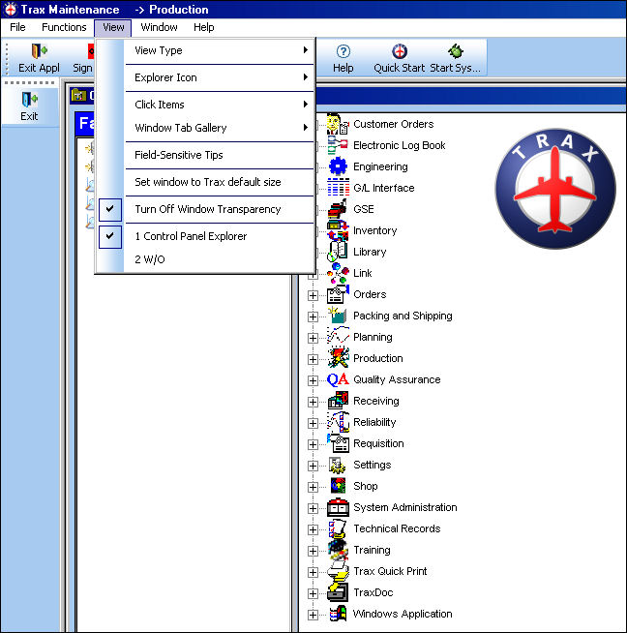Screen dimensions: 627x633
Task: Open the Help menu in menu bar
Action: pyautogui.click(x=204, y=27)
